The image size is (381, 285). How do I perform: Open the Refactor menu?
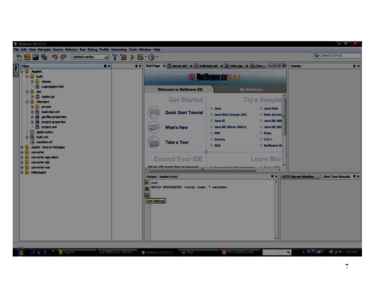click(x=71, y=49)
